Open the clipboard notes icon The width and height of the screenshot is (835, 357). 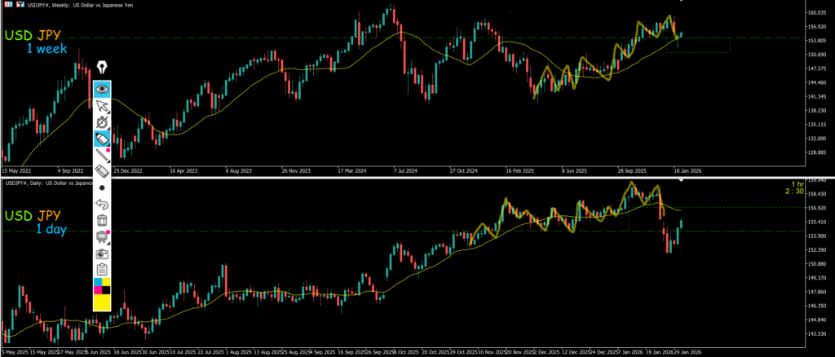103,269
